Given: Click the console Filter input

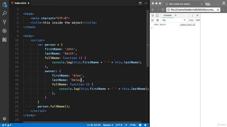Looking at the screenshot, I should tap(191, 20).
